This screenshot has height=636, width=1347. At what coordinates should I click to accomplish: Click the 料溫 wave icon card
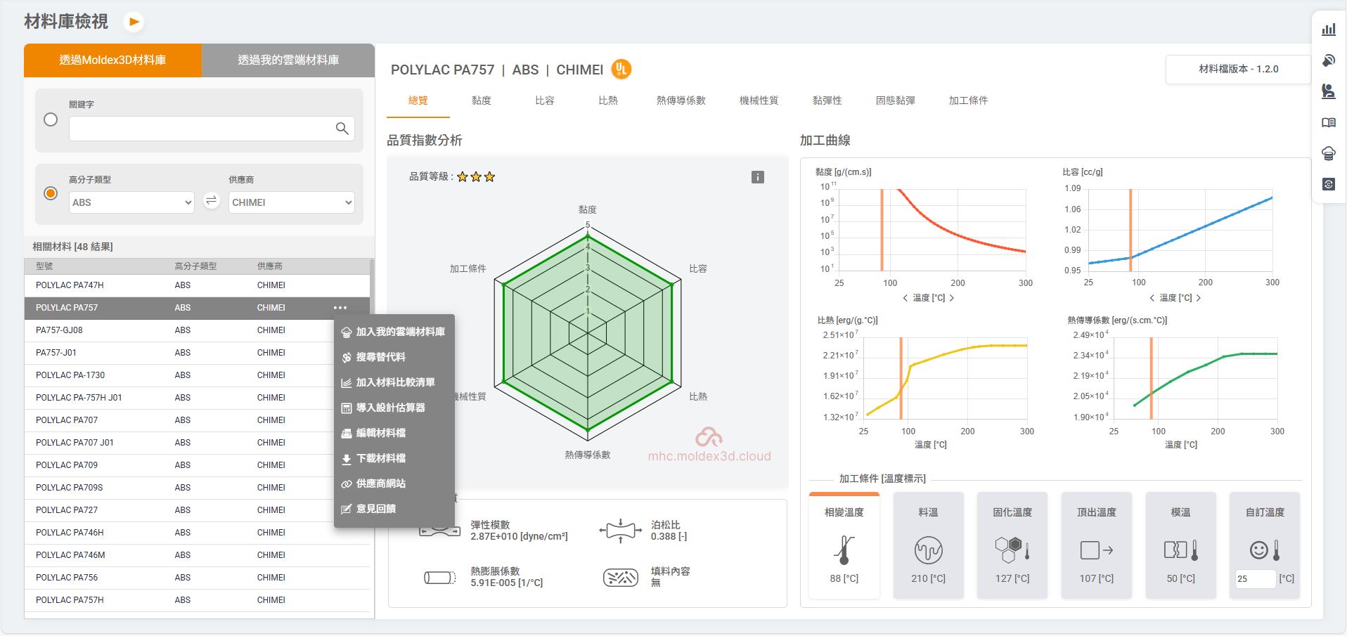pos(928,545)
